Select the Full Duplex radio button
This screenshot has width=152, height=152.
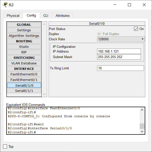click(x=99, y=34)
